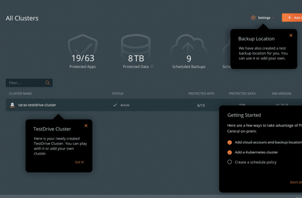Image resolution: width=302 pixels, height=198 pixels.
Task: Click the Protected Apps shield icon
Action: click(83, 45)
